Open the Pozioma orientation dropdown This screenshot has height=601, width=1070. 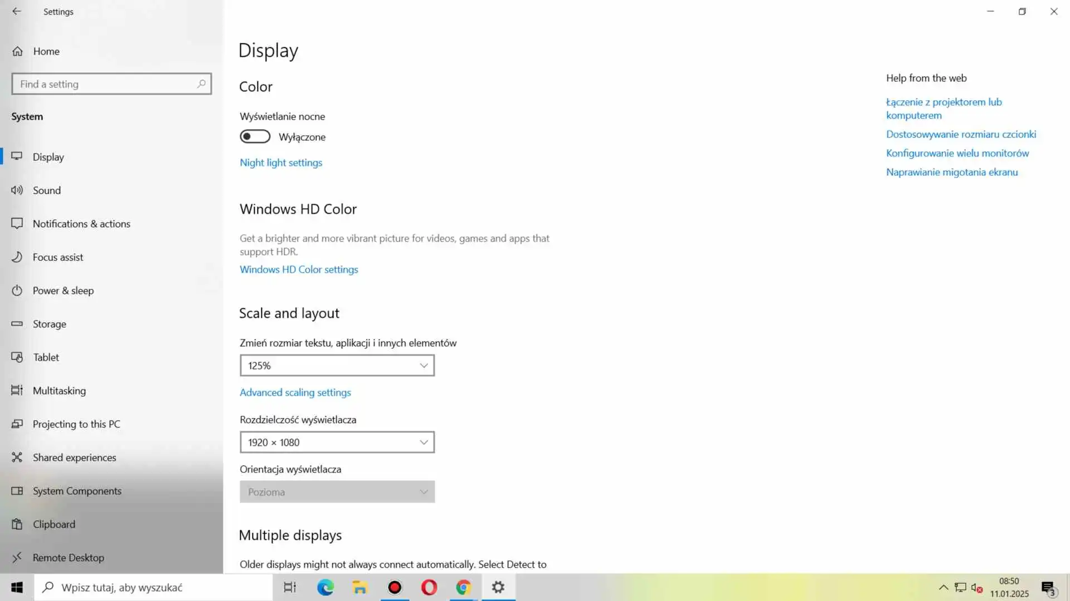pos(337,492)
